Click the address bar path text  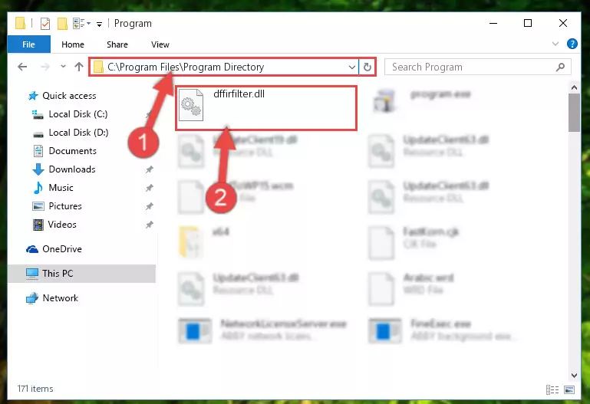click(186, 67)
